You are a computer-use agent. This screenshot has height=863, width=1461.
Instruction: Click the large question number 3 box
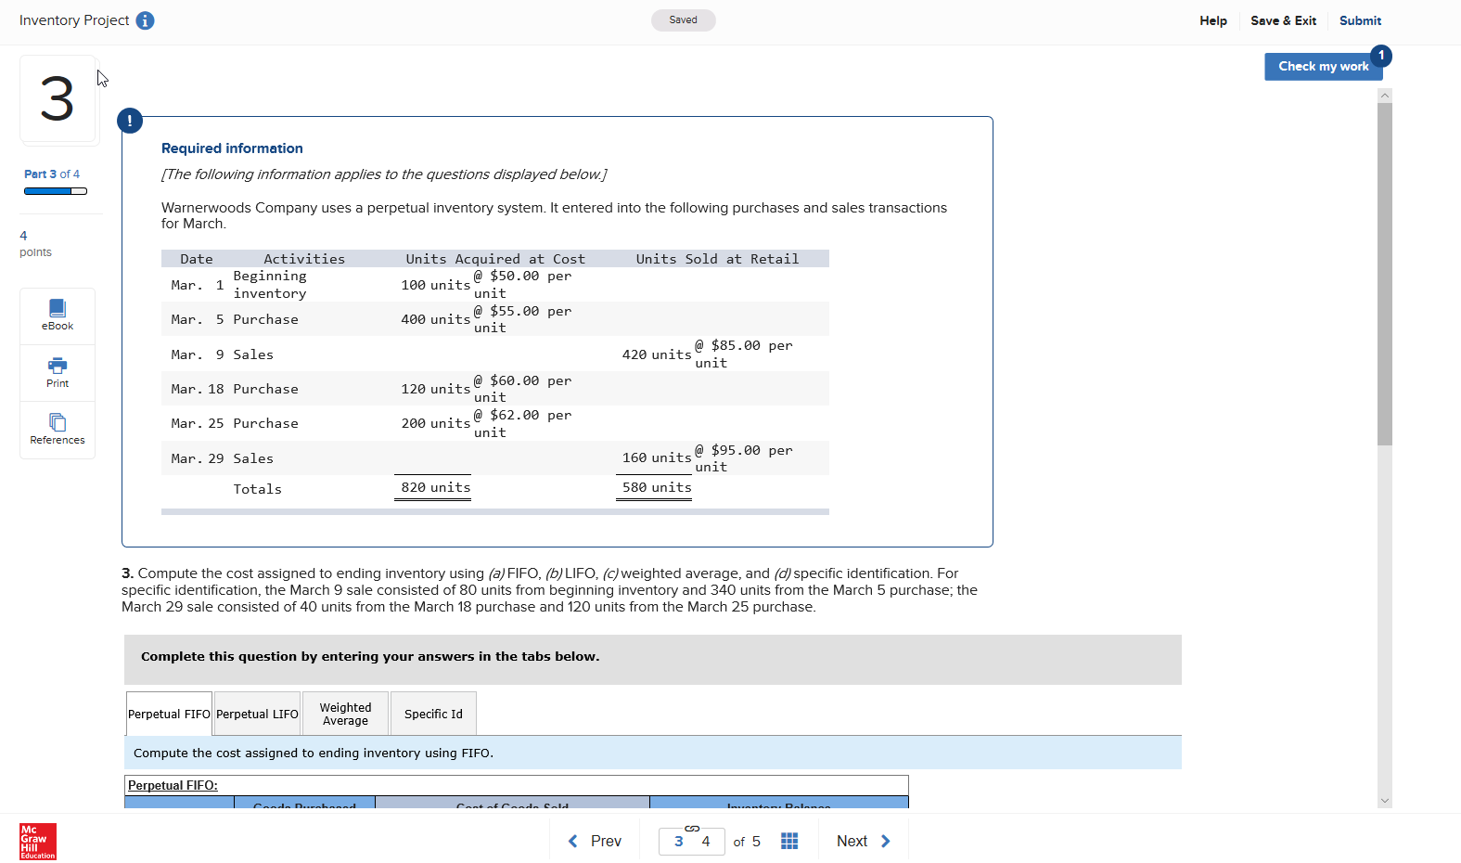[58, 98]
